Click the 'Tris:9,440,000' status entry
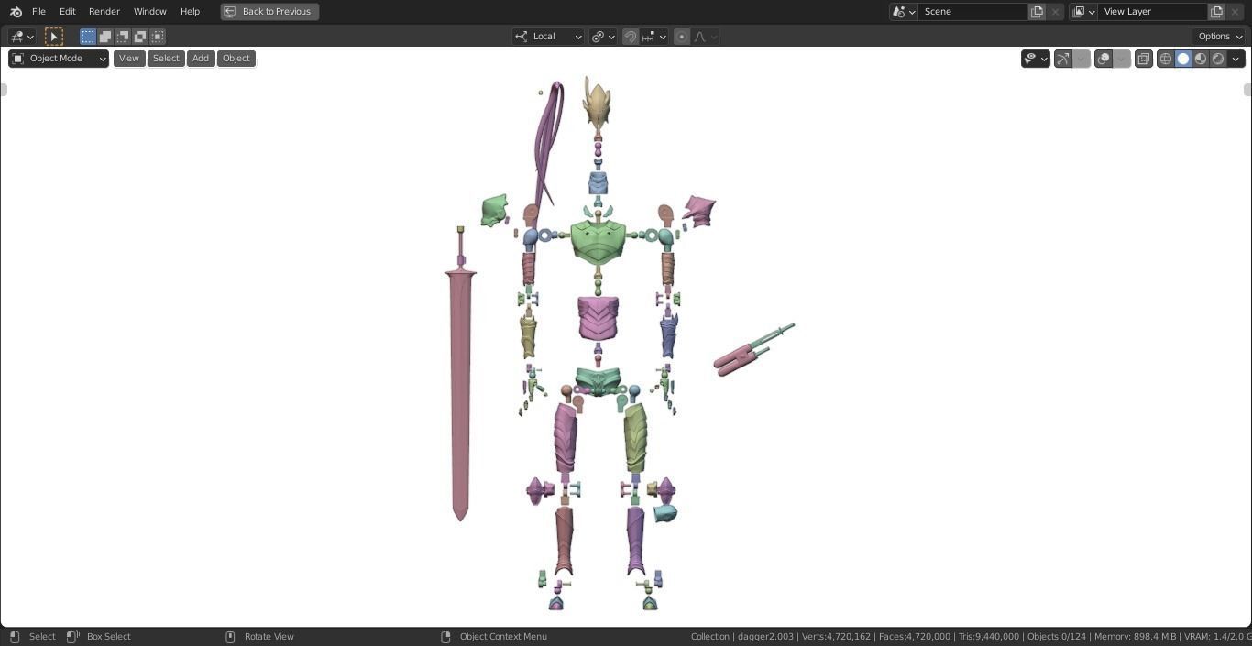The image size is (1252, 646). 988,637
